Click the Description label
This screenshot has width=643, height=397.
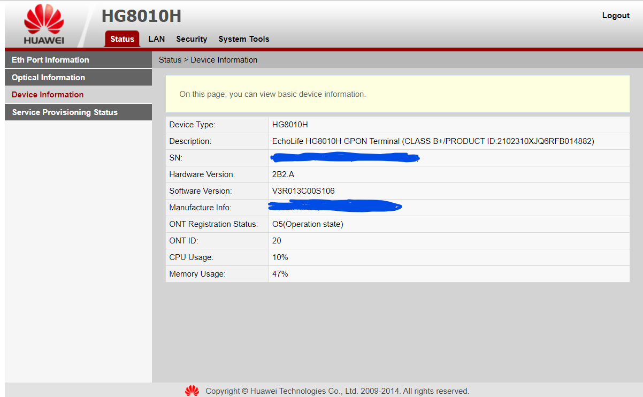point(190,141)
